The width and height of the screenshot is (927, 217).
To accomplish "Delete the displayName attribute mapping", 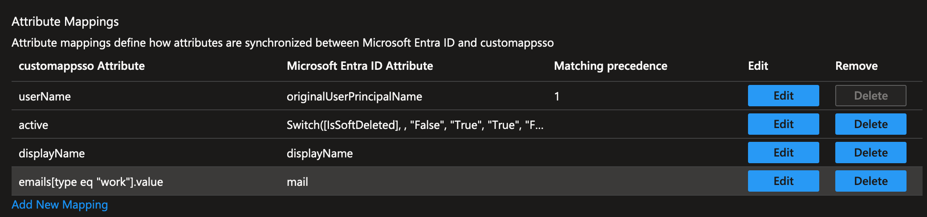I will point(870,153).
